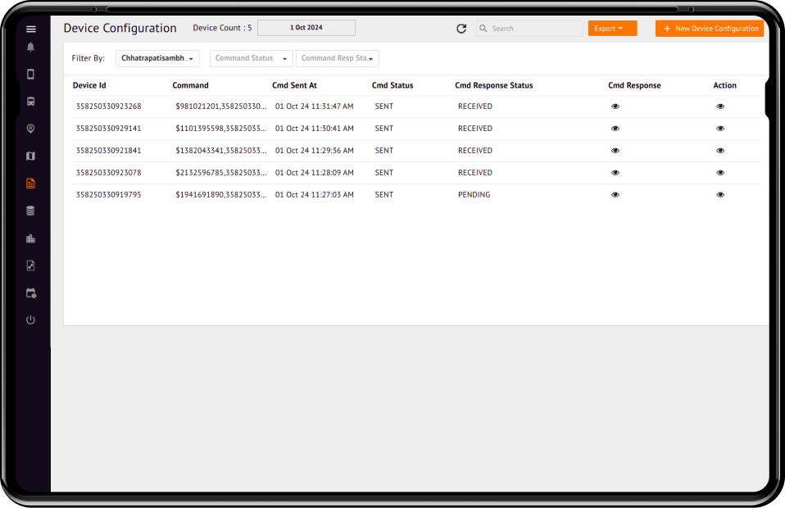Refresh the device configuration list
The width and height of the screenshot is (785, 508).
point(461,29)
